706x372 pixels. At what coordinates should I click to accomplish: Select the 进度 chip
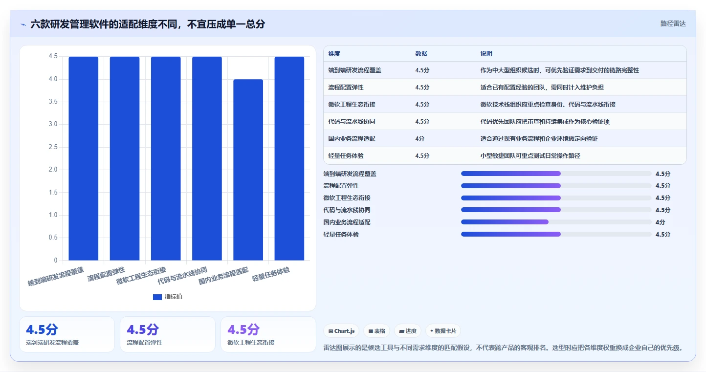[x=408, y=331]
